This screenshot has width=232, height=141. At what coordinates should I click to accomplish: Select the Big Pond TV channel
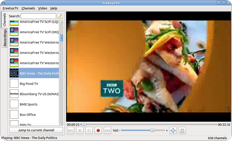[34, 83]
